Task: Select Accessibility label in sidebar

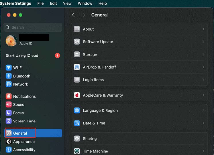Action: 24,150
